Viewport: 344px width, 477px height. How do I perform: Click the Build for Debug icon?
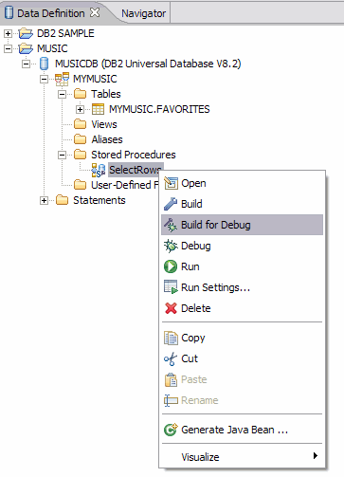click(171, 225)
